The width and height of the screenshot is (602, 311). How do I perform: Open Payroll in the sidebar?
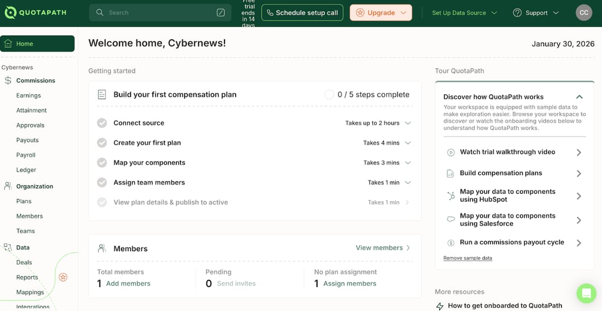click(26, 155)
